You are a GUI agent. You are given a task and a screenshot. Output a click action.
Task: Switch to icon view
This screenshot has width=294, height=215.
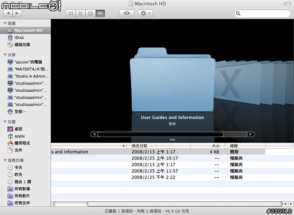pos(71,13)
